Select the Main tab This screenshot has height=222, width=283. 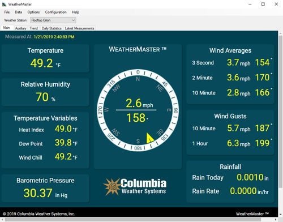click(6, 28)
